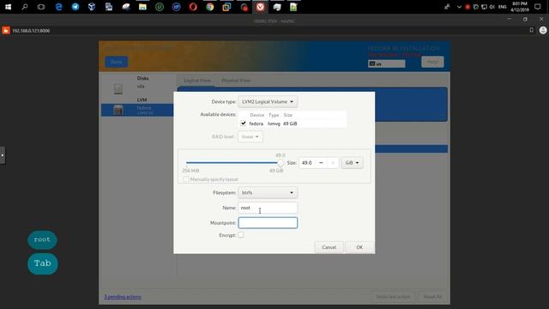Show hidden system tray icons chevron
This screenshot has height=309, width=549.
[x=459, y=7]
